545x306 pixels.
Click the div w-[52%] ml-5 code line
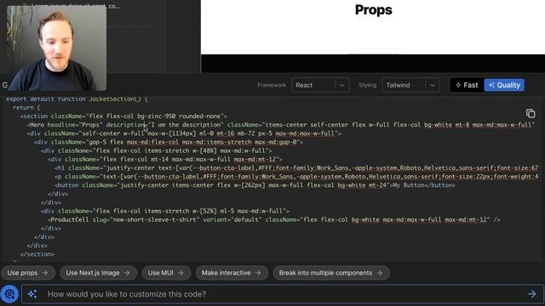point(165,211)
